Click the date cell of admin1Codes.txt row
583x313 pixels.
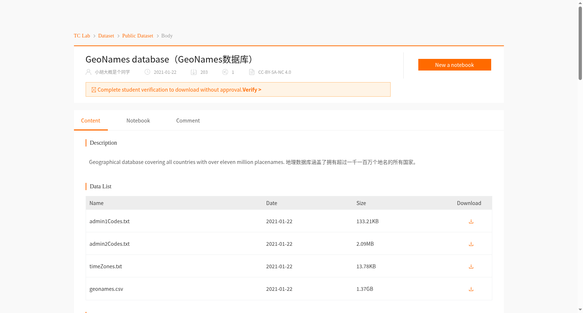coord(279,221)
